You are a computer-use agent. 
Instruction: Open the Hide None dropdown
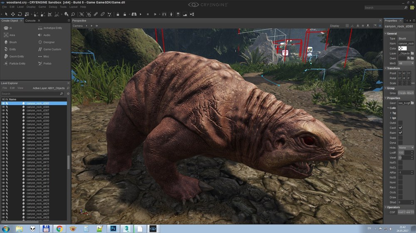406,148
